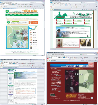Open the File menu in TOYOKO GROUP window
The image size is (98, 105).
(1, 3)
